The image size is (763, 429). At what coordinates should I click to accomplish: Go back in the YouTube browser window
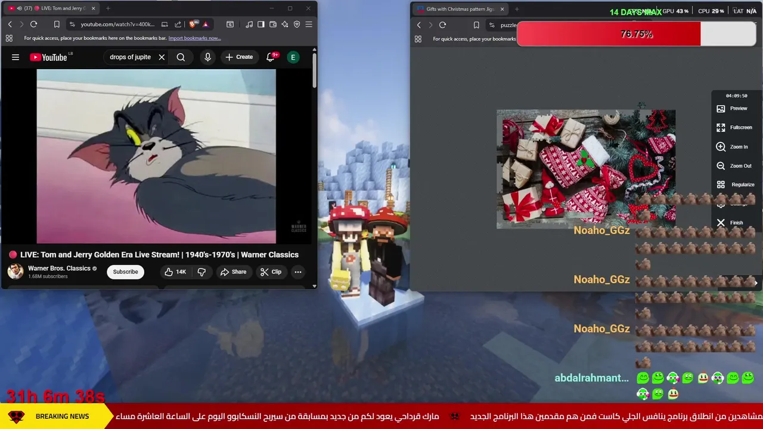tap(10, 24)
